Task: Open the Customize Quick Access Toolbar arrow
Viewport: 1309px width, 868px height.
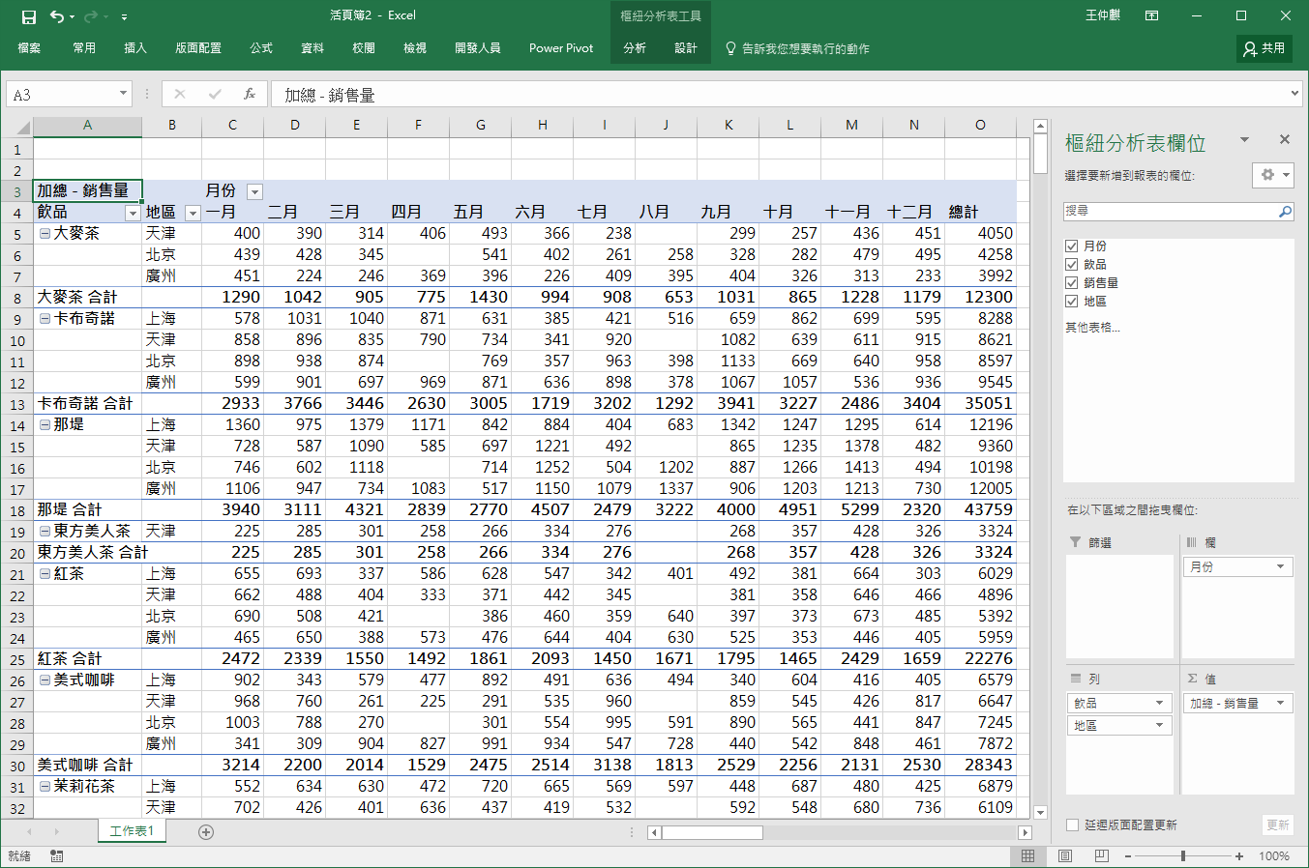Action: point(125,17)
